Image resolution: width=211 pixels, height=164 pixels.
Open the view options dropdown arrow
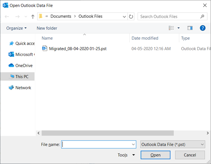coord(179,28)
